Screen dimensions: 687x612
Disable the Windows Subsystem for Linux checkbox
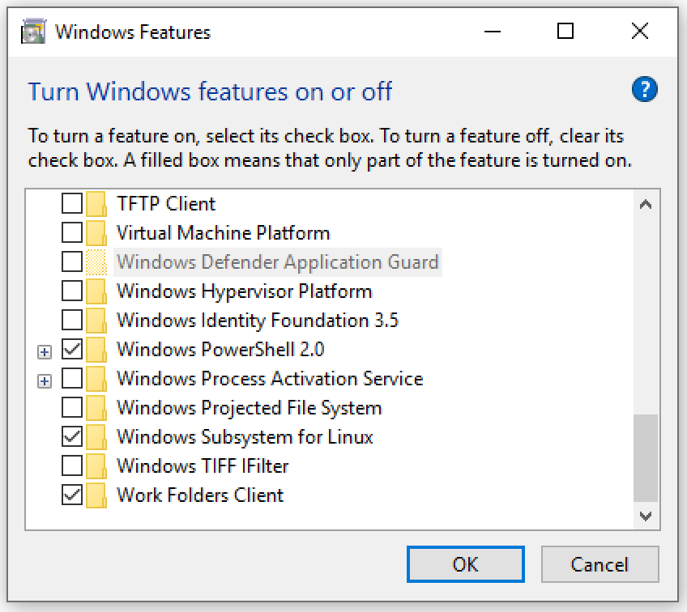72,436
